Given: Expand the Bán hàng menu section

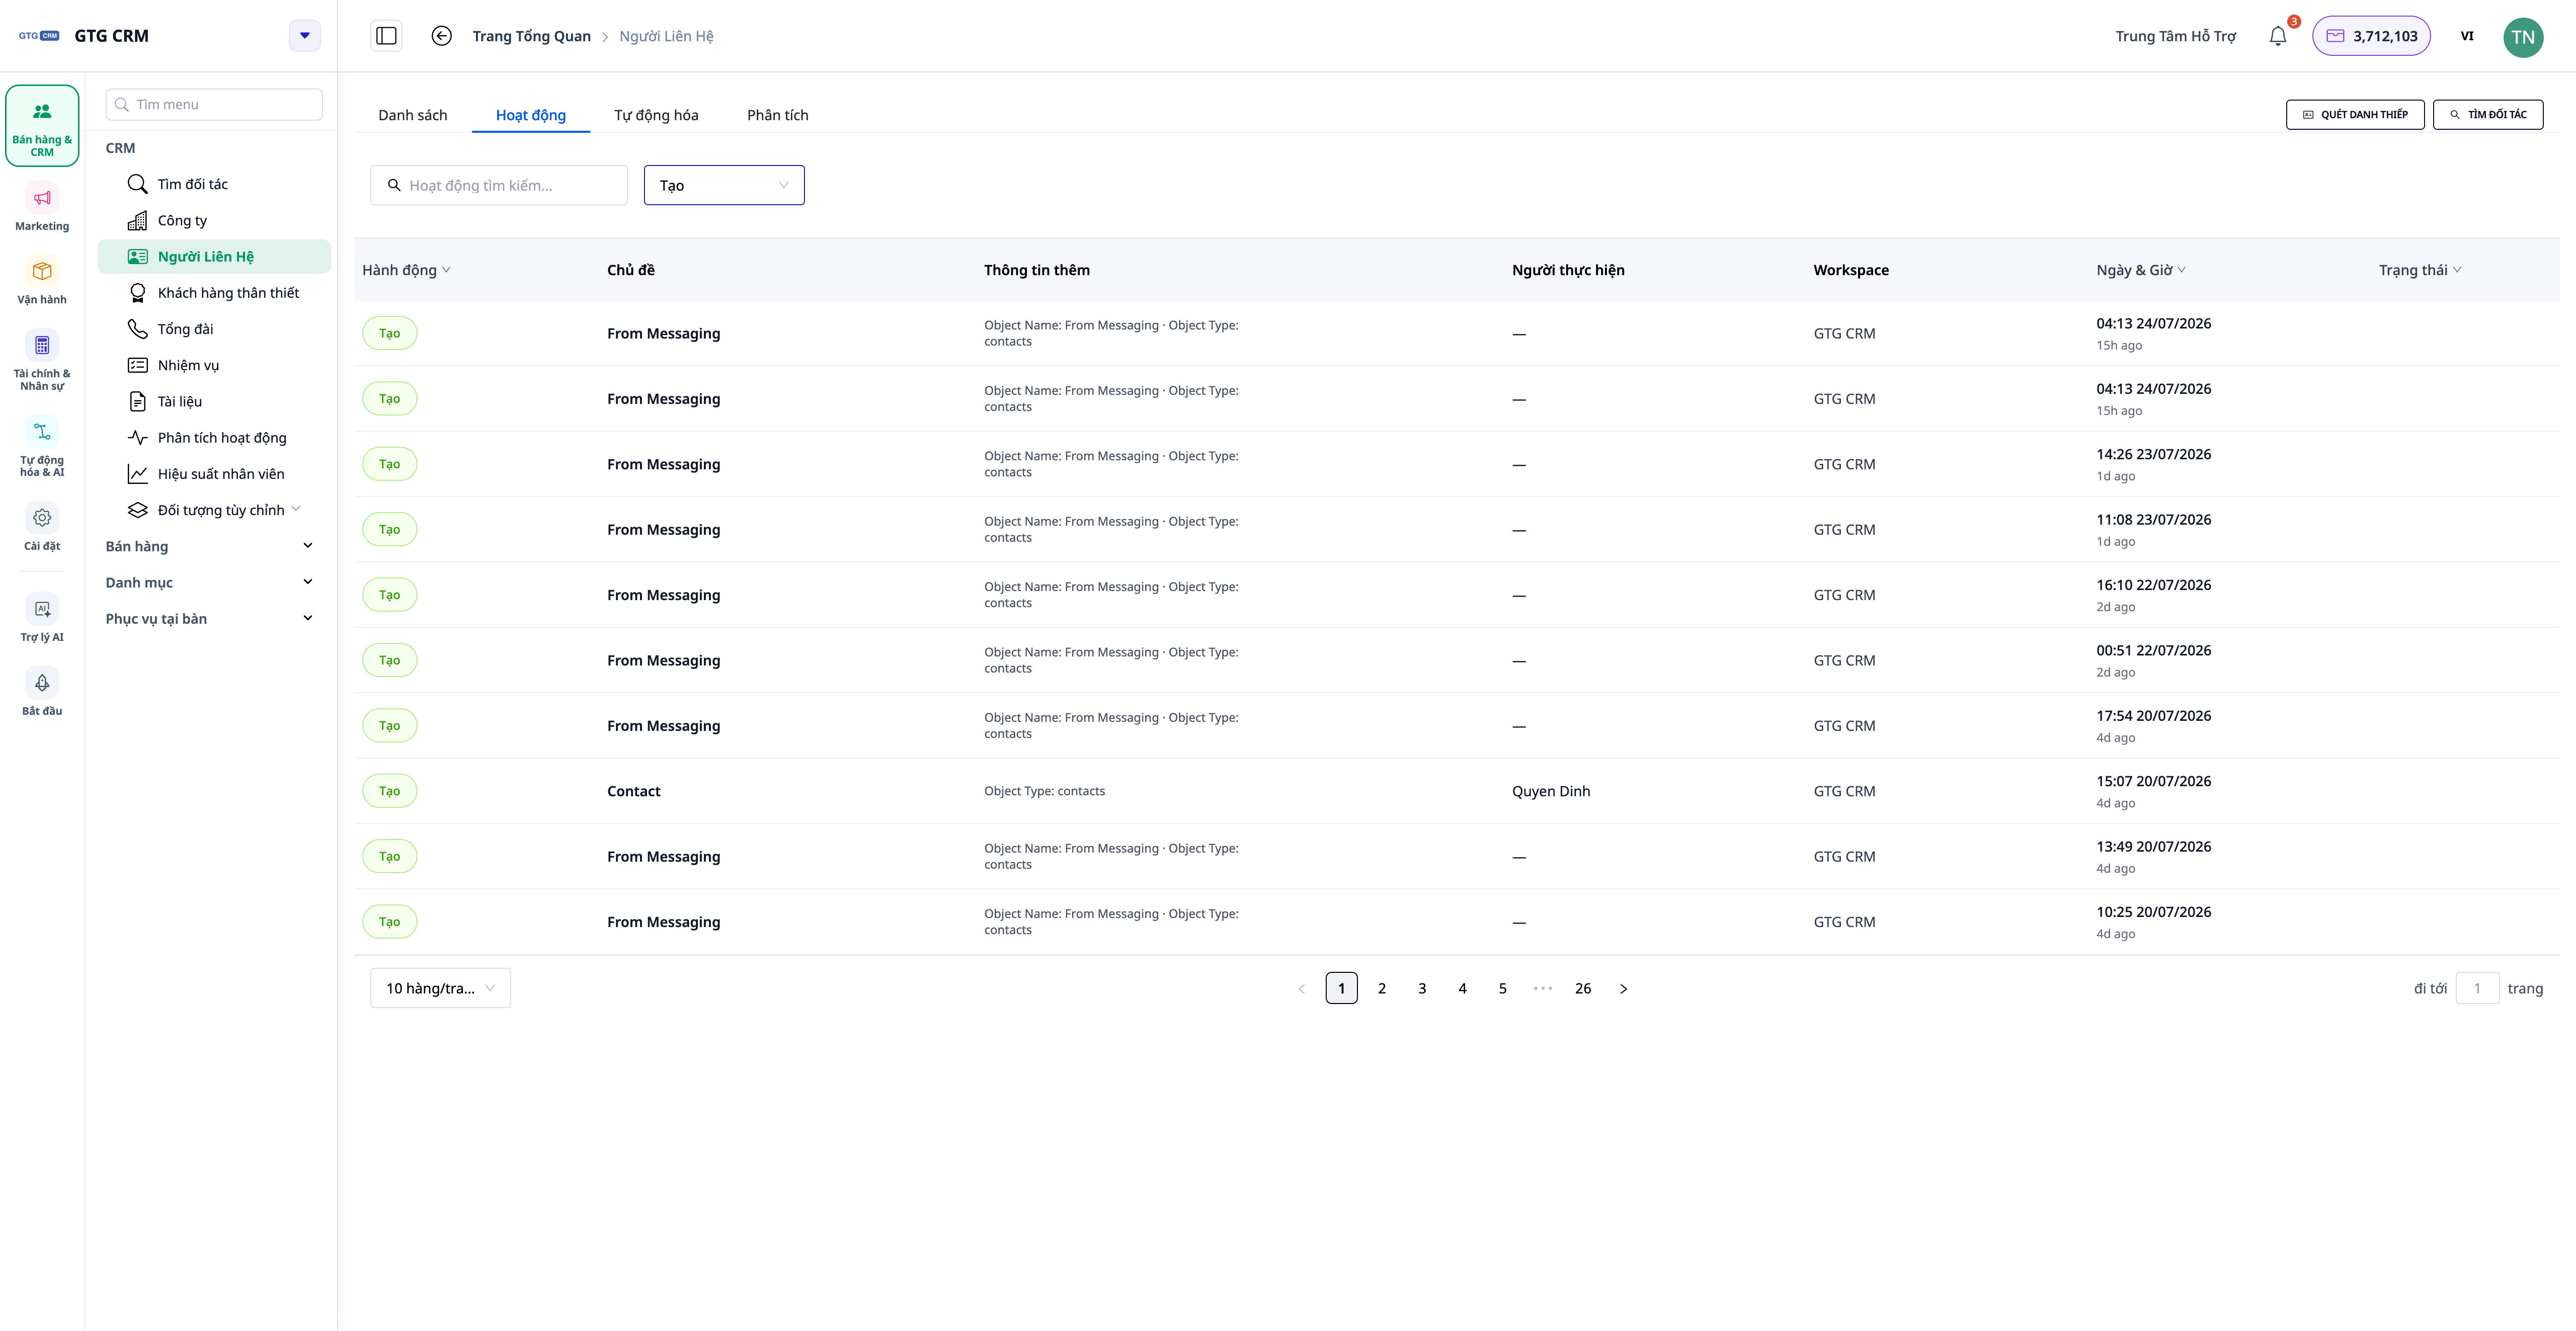Looking at the screenshot, I should [x=210, y=546].
